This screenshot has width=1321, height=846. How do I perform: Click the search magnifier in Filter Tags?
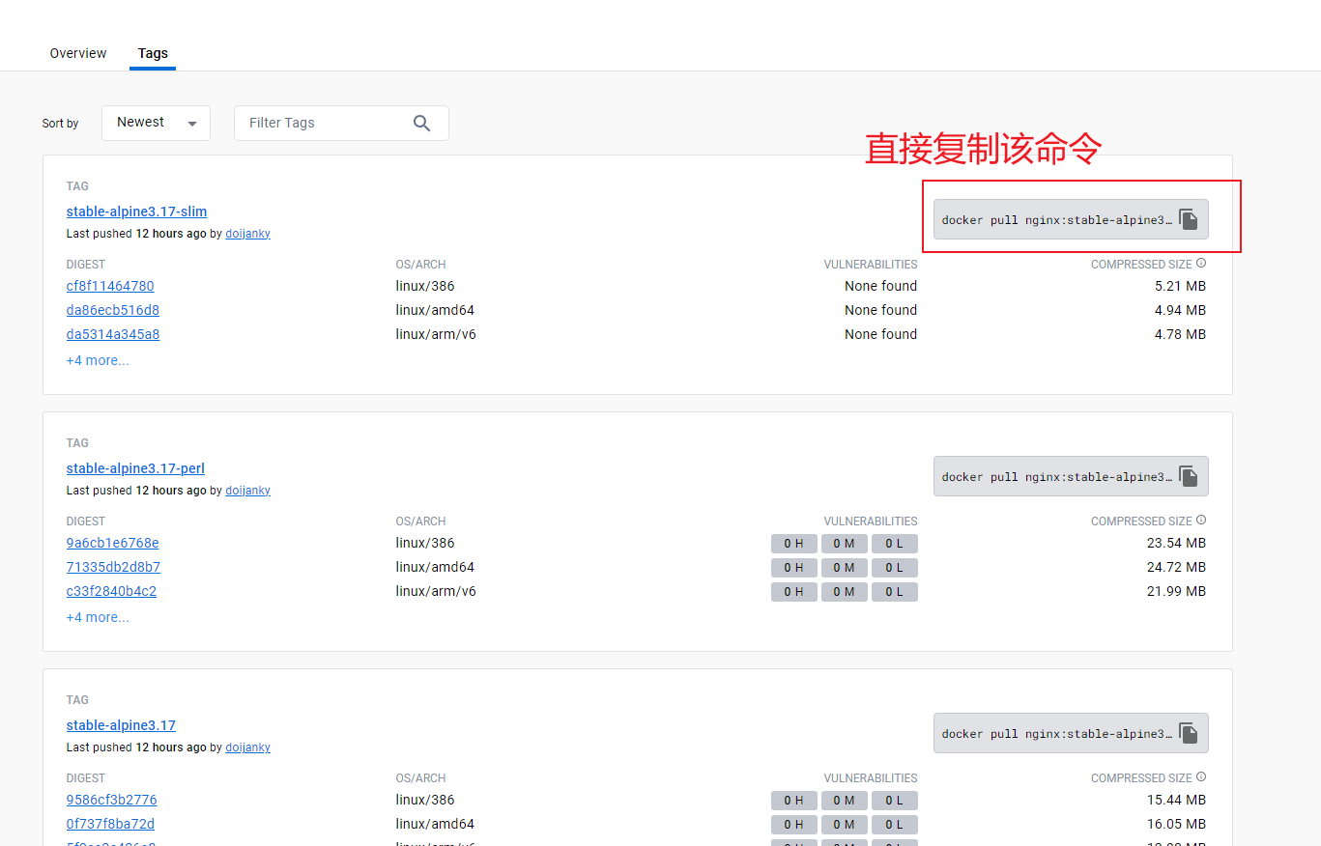(421, 123)
